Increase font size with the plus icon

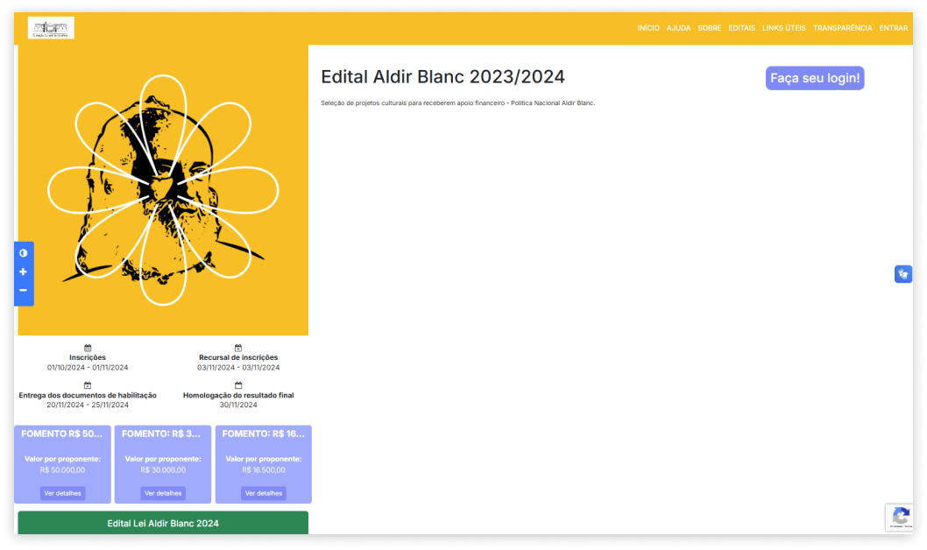(23, 271)
